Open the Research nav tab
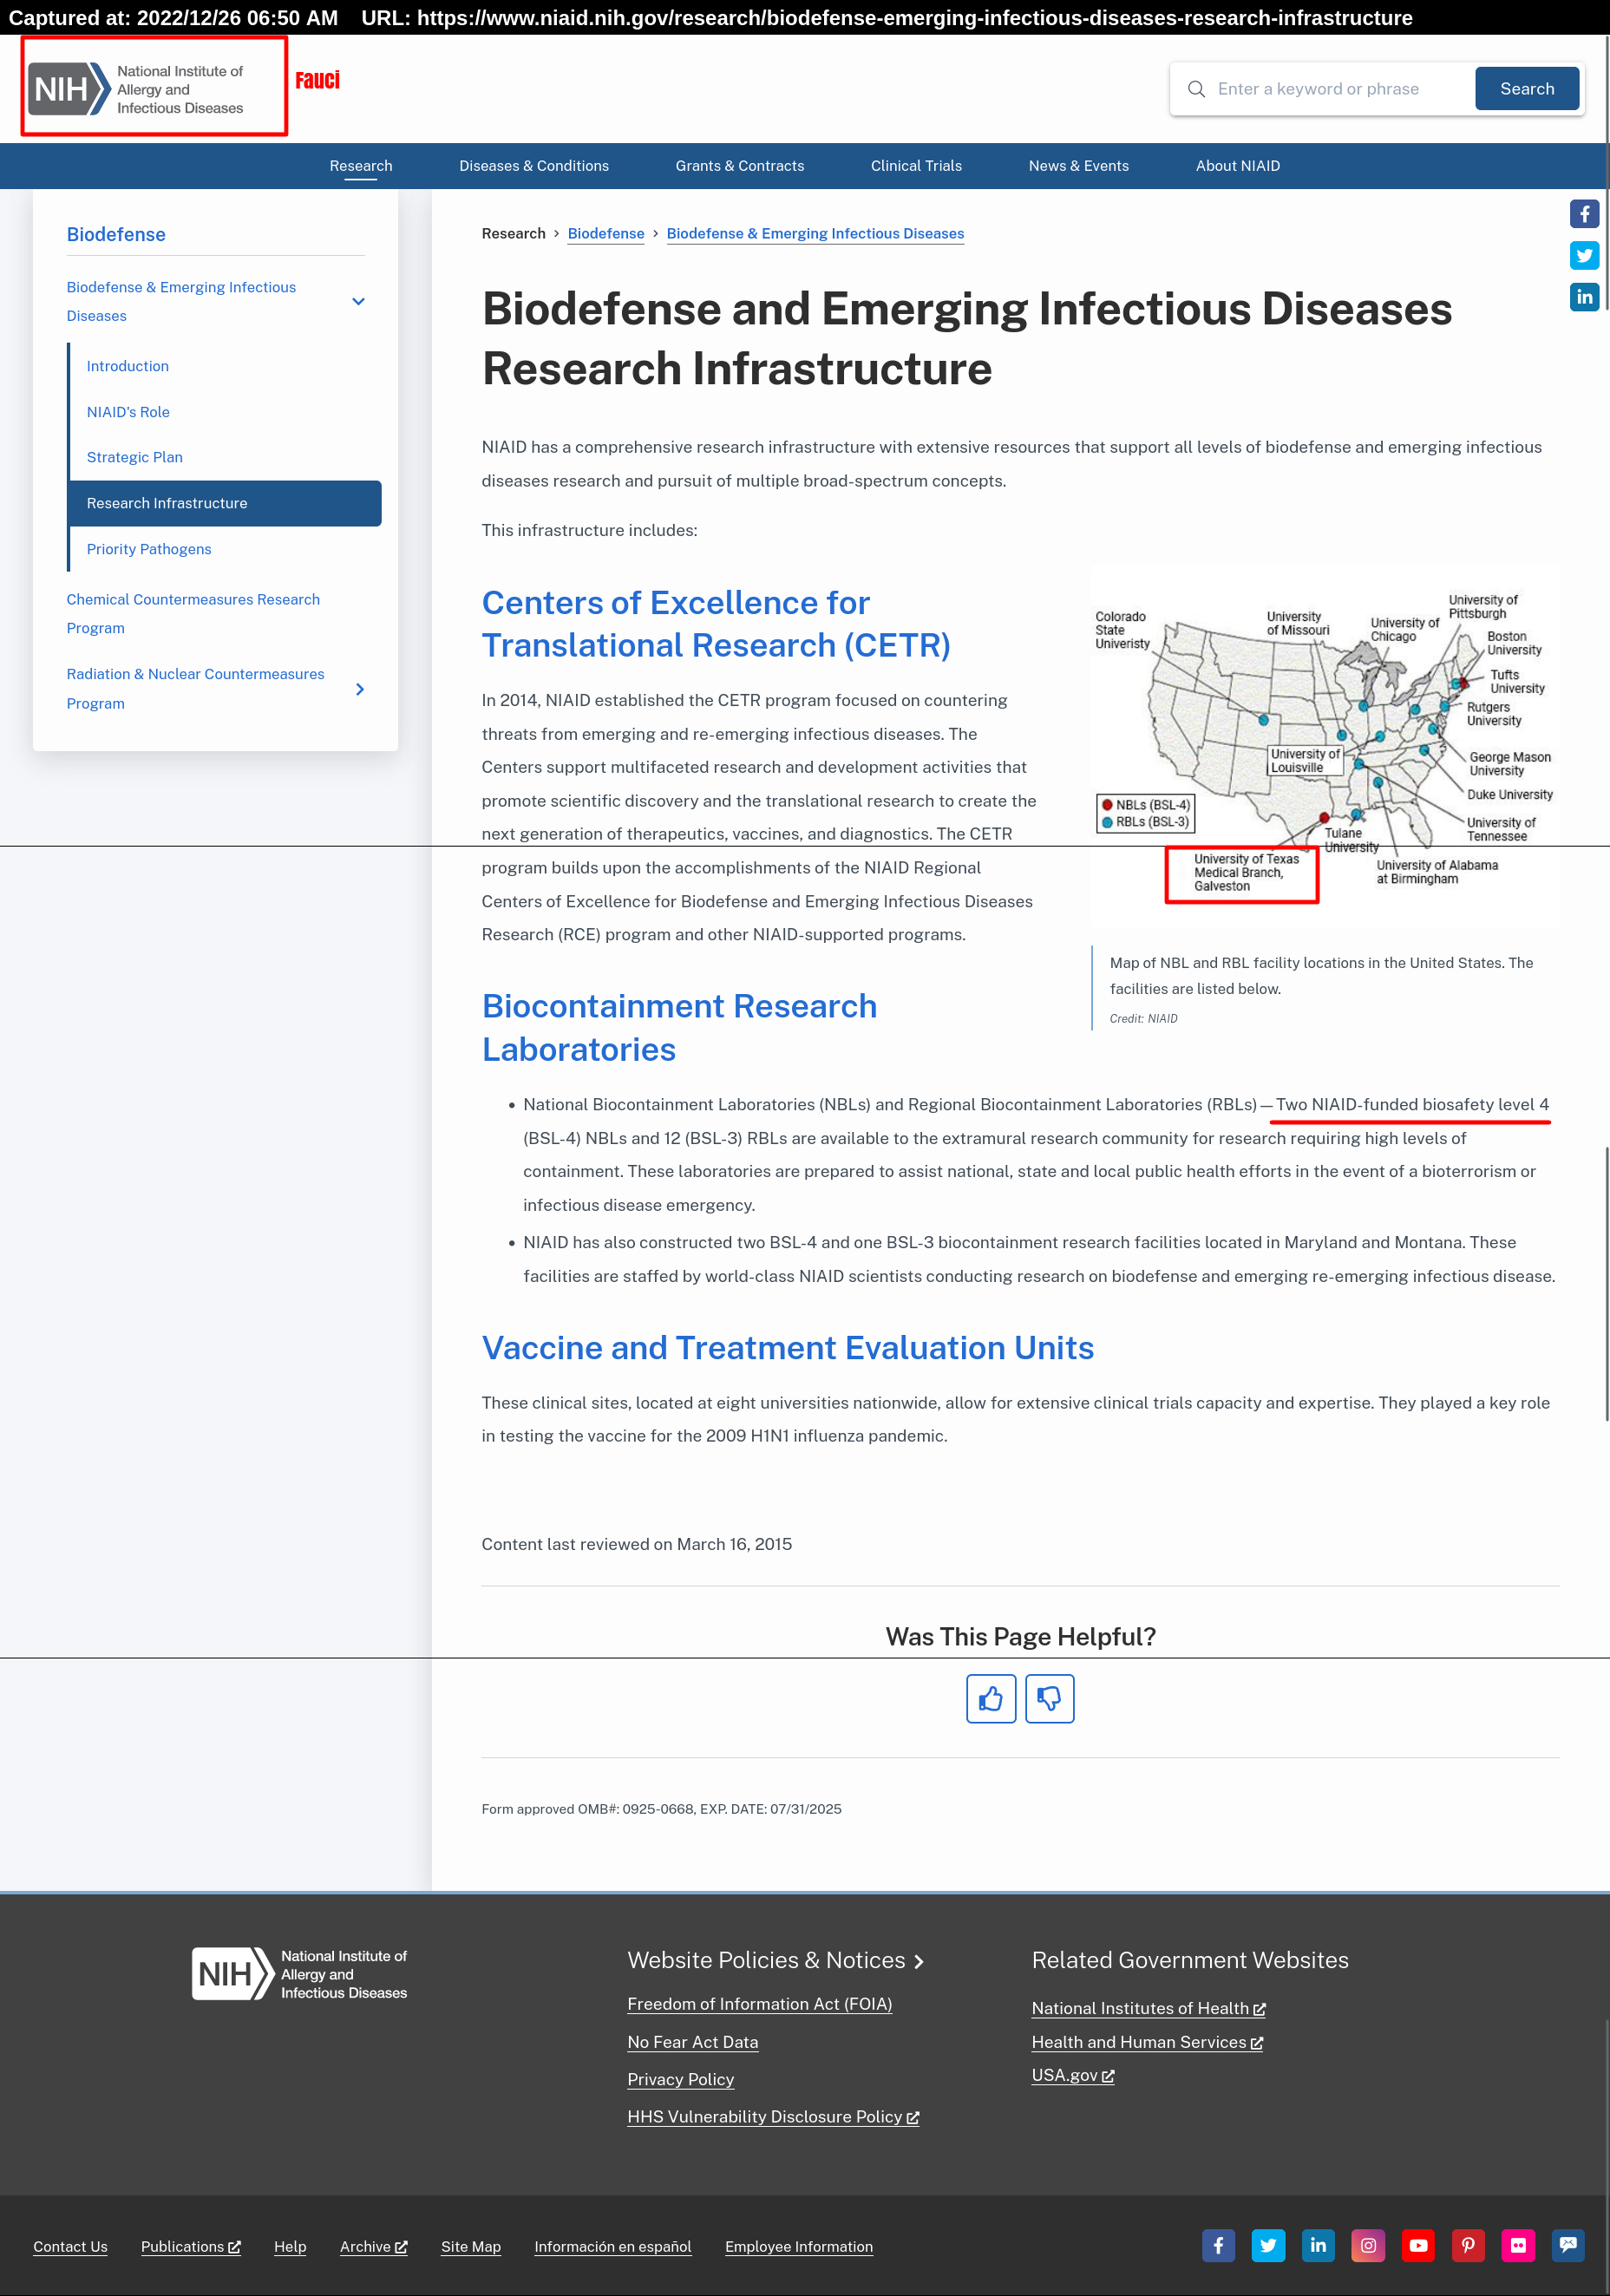This screenshot has height=2296, width=1610. pyautogui.click(x=361, y=166)
